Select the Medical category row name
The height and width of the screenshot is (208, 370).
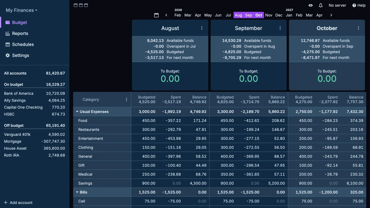click(x=85, y=174)
